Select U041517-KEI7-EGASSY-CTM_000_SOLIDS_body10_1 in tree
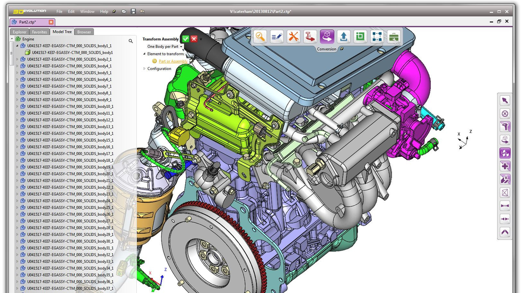The height and width of the screenshot is (293, 521). coord(70,107)
